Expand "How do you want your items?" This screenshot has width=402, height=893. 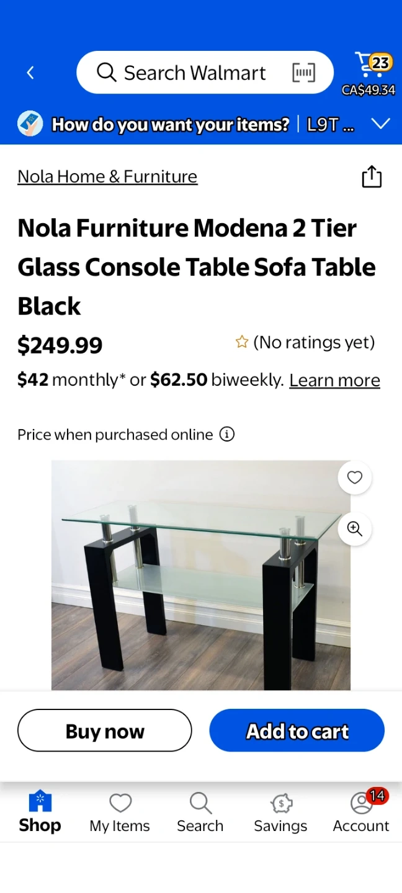[171, 125]
